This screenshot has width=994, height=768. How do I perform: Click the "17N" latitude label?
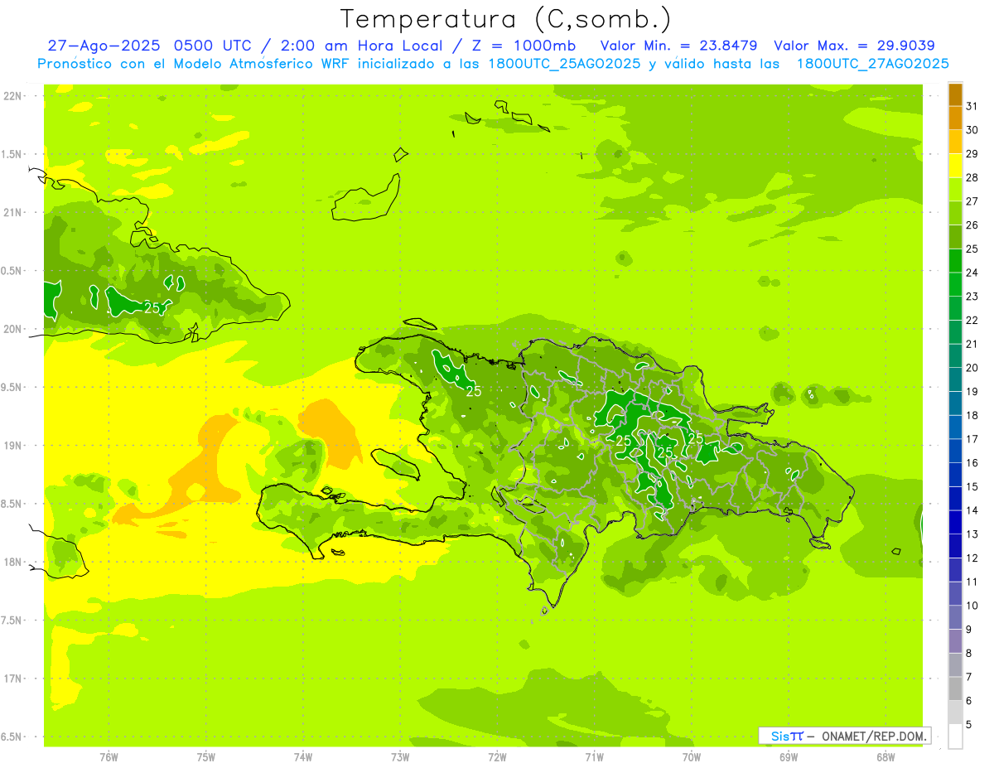click(x=13, y=679)
